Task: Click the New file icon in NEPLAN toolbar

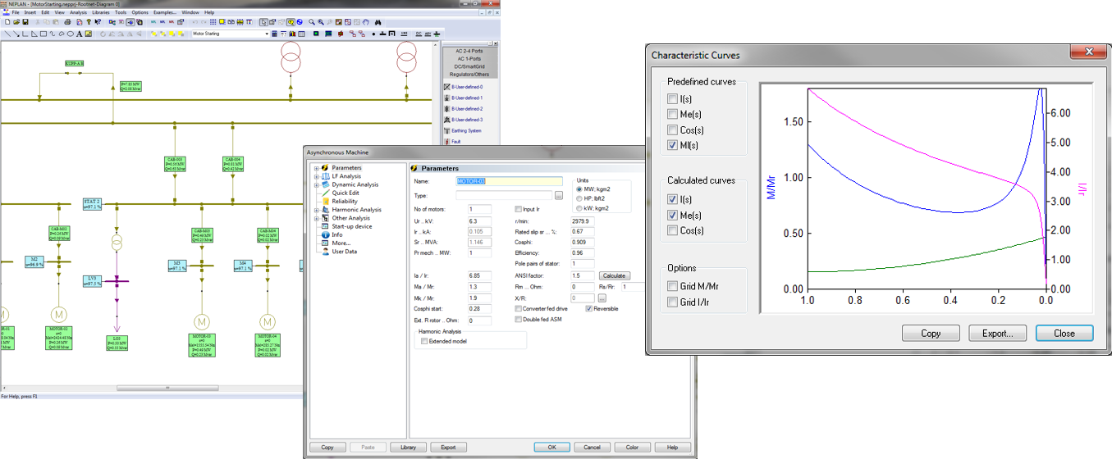Action: [x=7, y=22]
